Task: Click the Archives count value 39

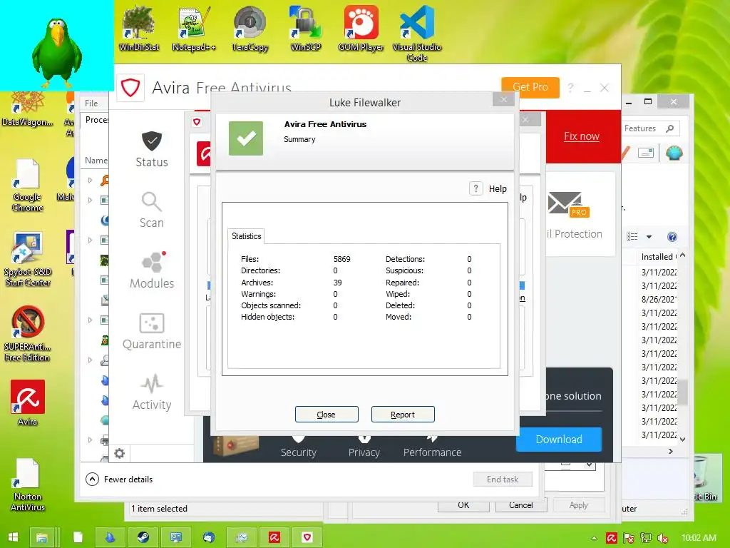Action: tap(337, 283)
